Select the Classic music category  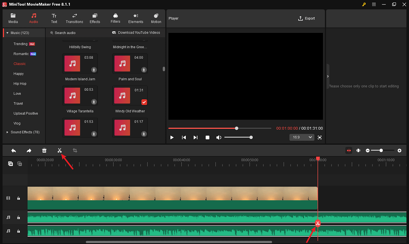point(19,64)
